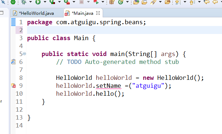Launch Coverage run icon

(52, 2)
